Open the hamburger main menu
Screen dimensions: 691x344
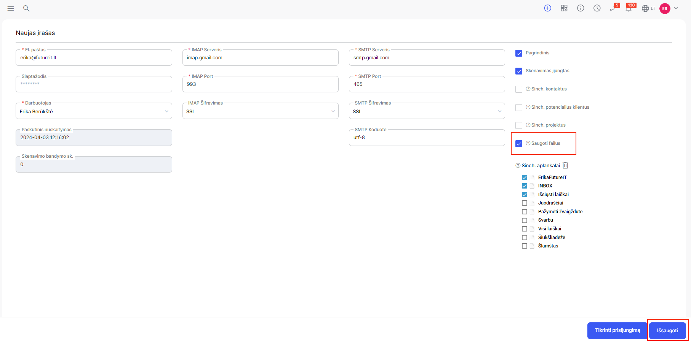(x=11, y=8)
